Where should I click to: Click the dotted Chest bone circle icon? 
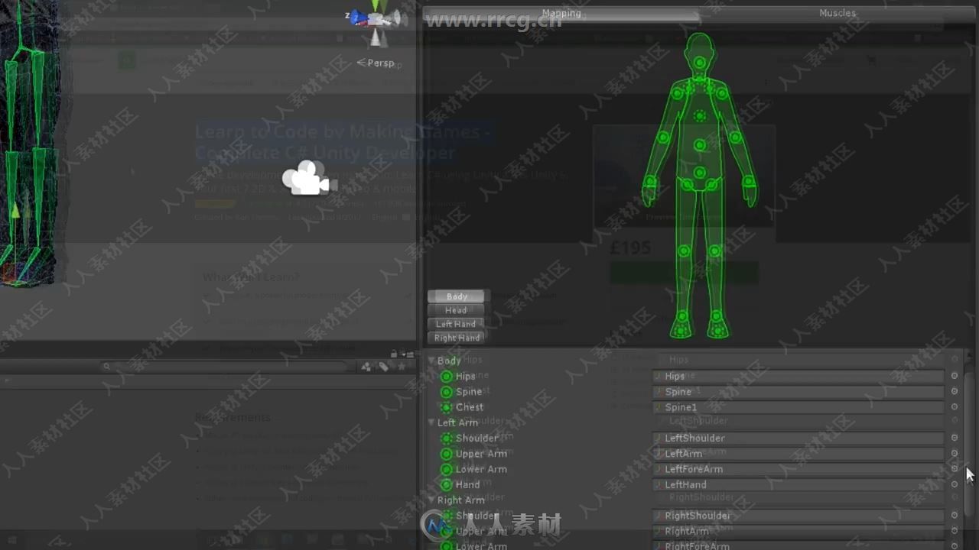447,407
